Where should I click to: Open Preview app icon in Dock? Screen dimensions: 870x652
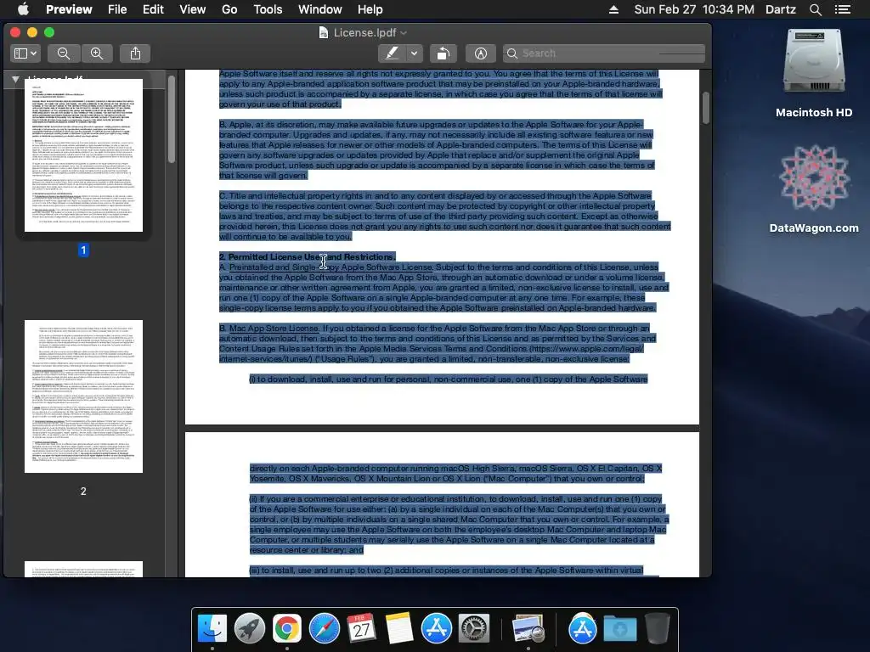point(528,628)
